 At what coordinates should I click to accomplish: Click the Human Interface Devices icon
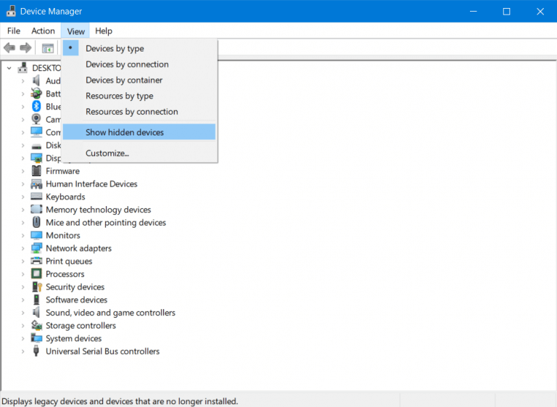(x=36, y=184)
